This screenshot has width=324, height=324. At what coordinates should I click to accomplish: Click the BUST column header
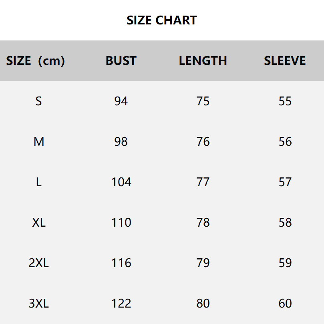coord(121,61)
